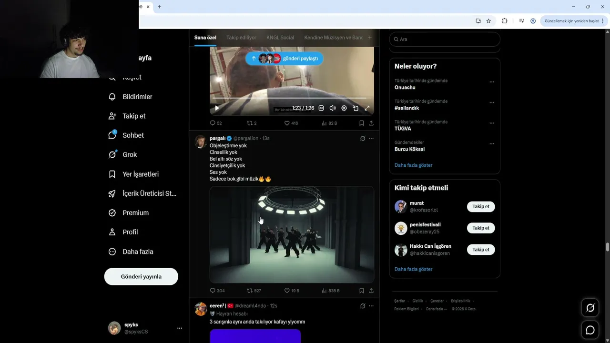
Task: Reply to the pargalı post with 304 comments
Action: [217, 291]
